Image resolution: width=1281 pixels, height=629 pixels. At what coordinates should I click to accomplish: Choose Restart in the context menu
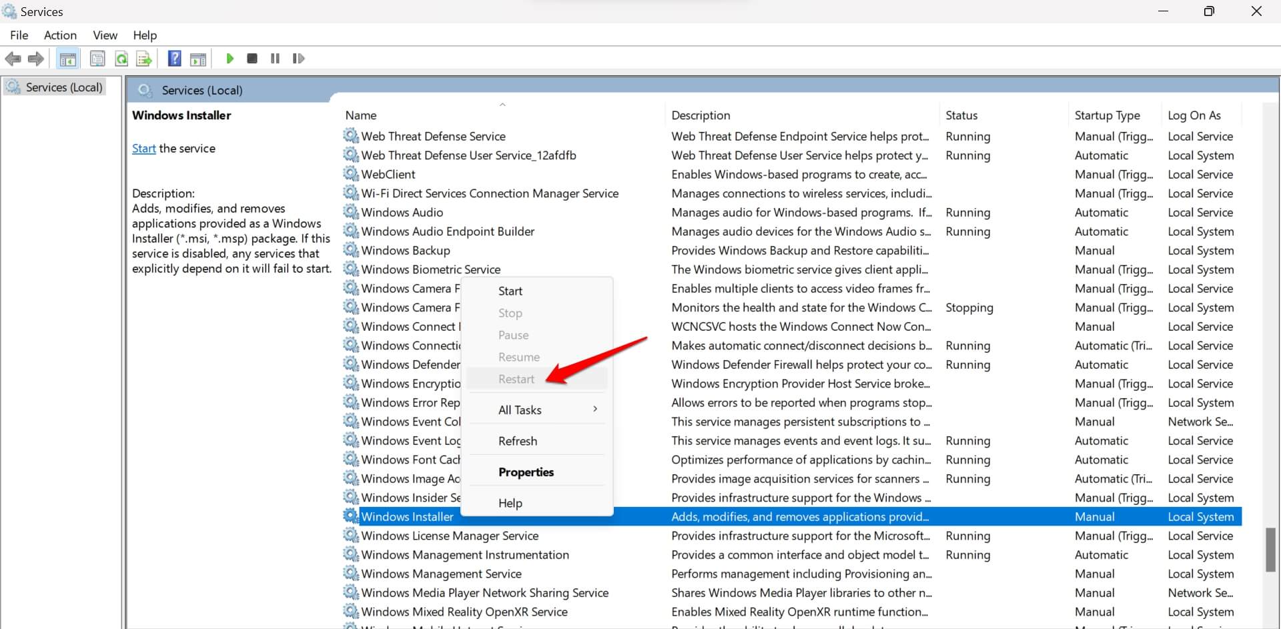click(x=538, y=379)
